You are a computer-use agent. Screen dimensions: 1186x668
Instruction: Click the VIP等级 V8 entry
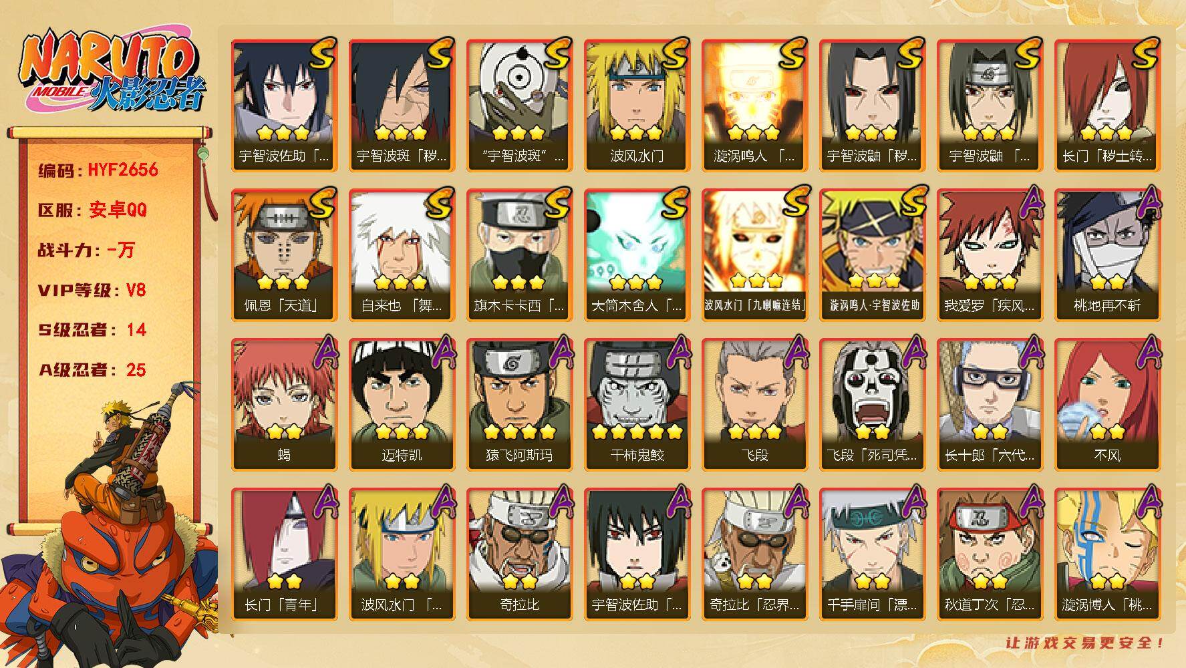92,290
